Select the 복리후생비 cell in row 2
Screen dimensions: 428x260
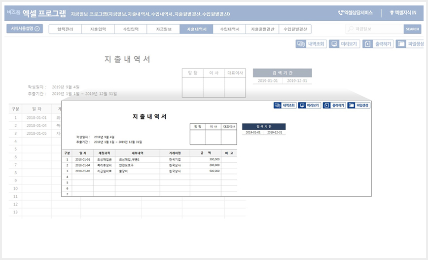[104, 165]
